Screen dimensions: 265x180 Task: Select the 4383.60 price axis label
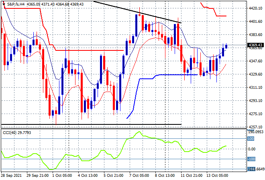coord(255,34)
